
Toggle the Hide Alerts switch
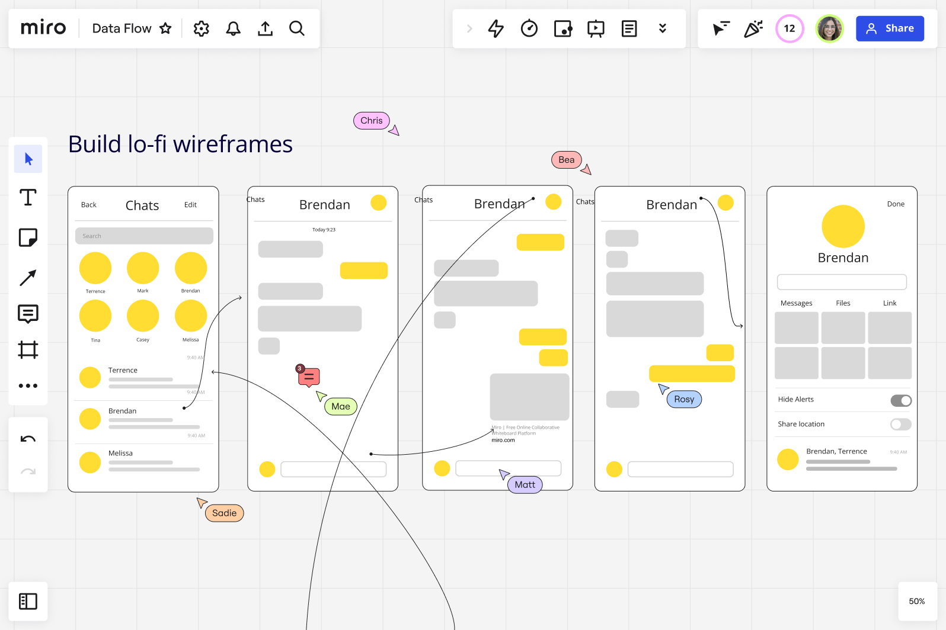(x=900, y=401)
